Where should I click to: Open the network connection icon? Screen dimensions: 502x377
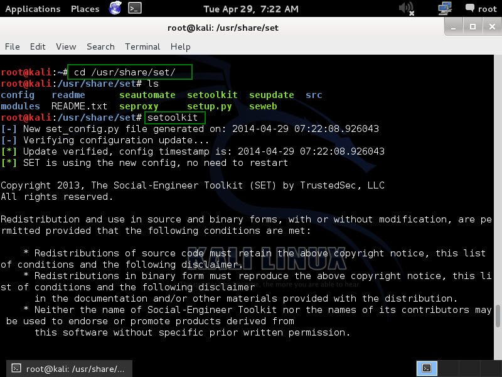click(x=445, y=8)
